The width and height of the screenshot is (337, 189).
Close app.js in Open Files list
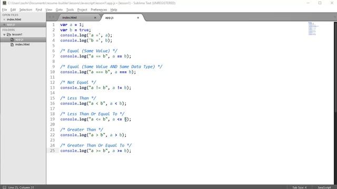(4, 25)
